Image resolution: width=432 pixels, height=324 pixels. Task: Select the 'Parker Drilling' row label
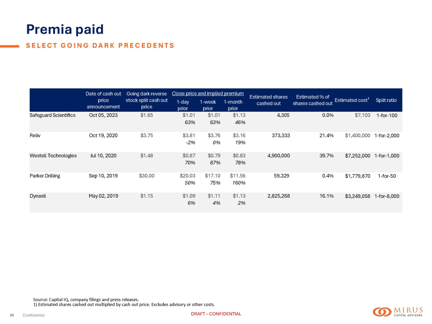45,176
